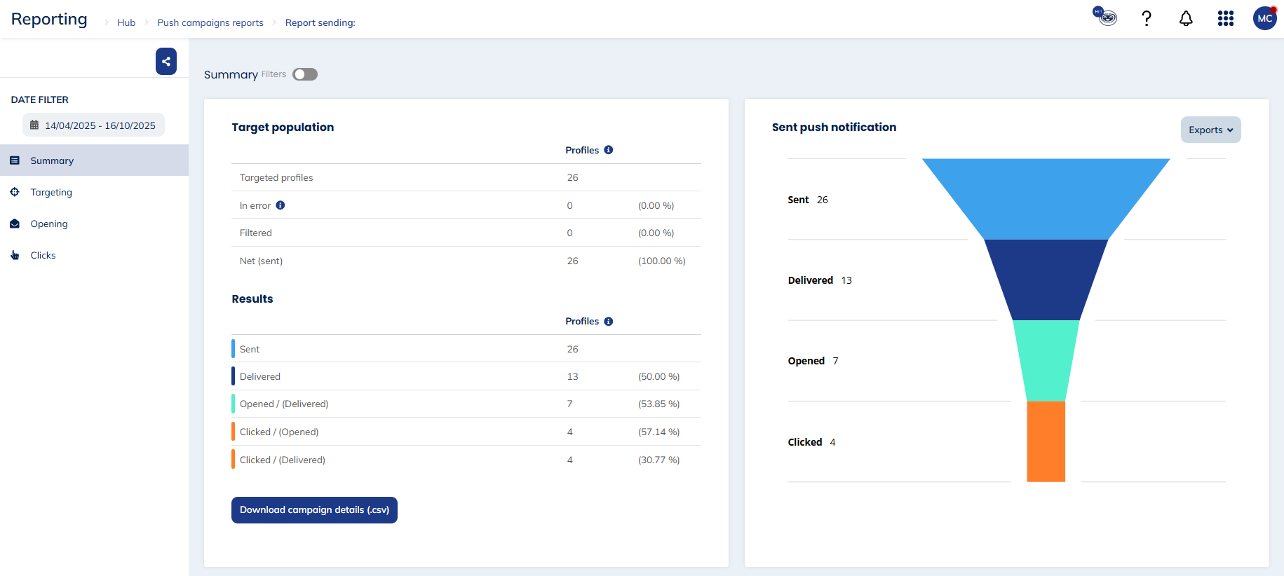Select Targeting in the sidebar
Viewport: 1284px width, 576px height.
(x=51, y=192)
